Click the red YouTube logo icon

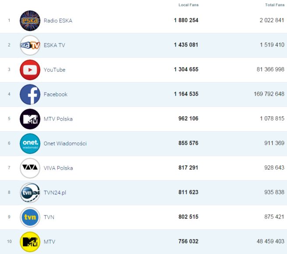coord(30,70)
